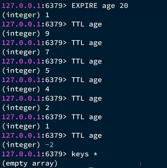Click the word age in EXPIRE command
Screen dimensions: 167x168
pyautogui.click(x=109, y=6)
